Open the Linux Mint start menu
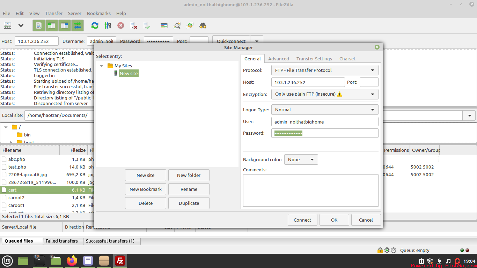 point(8,261)
